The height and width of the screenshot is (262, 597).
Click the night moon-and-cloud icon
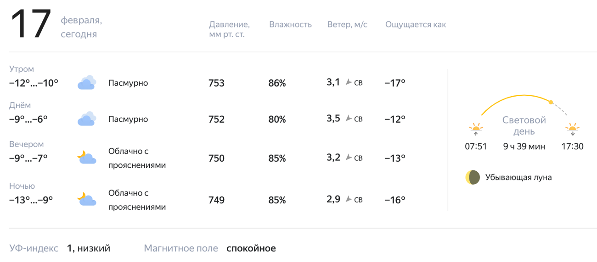86,199
